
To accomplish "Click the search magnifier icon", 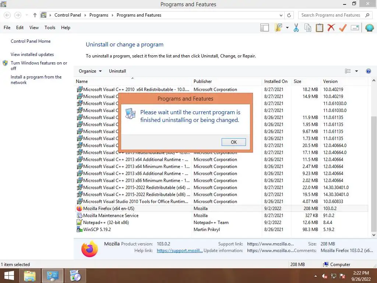I will 367,15.
